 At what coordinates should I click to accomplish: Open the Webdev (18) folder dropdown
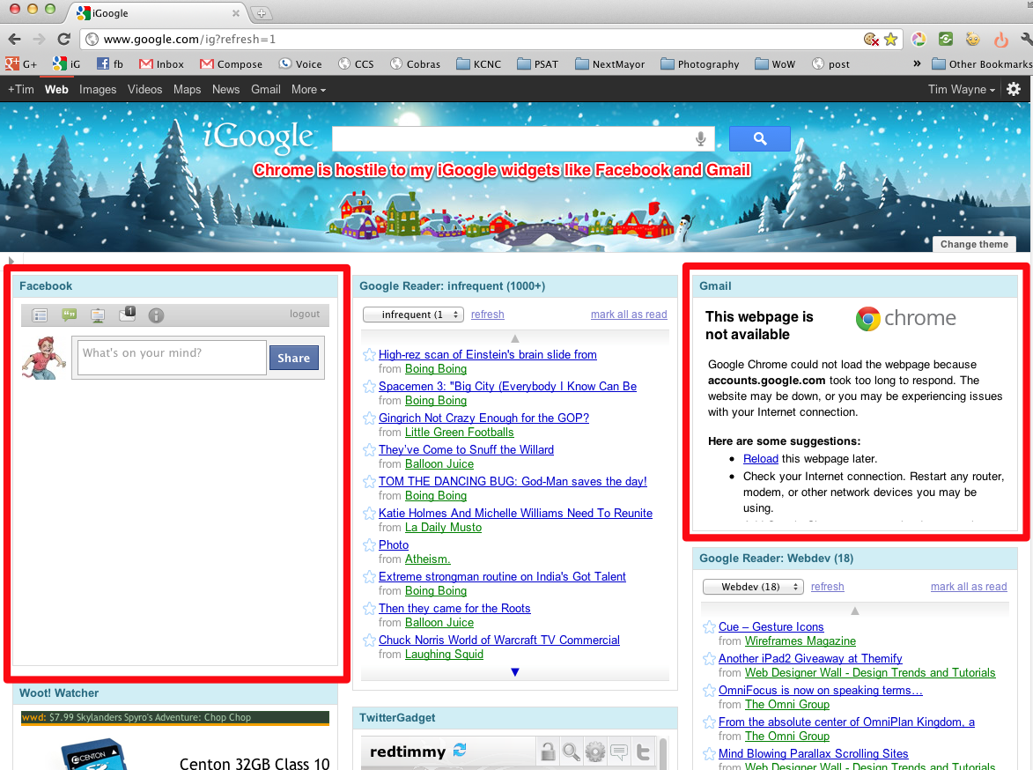753,587
